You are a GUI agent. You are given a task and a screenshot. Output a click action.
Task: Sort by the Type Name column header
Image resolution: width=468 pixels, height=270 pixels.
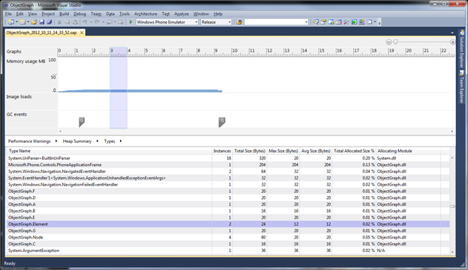109,151
